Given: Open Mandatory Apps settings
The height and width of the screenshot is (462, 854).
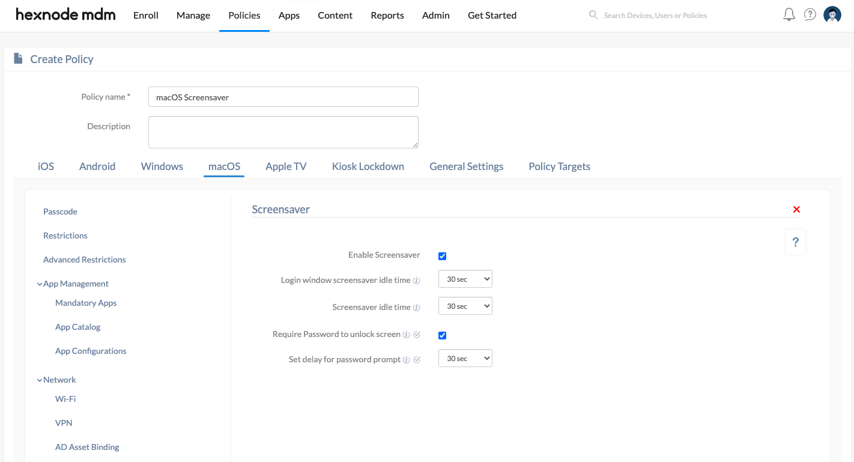Looking at the screenshot, I should coord(86,303).
